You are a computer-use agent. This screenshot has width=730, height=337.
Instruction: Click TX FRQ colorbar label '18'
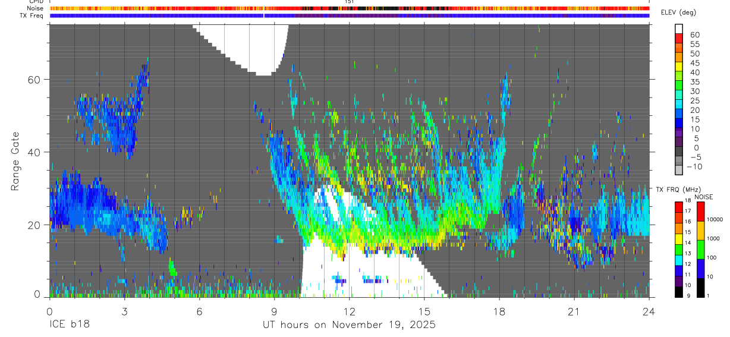coord(688,201)
